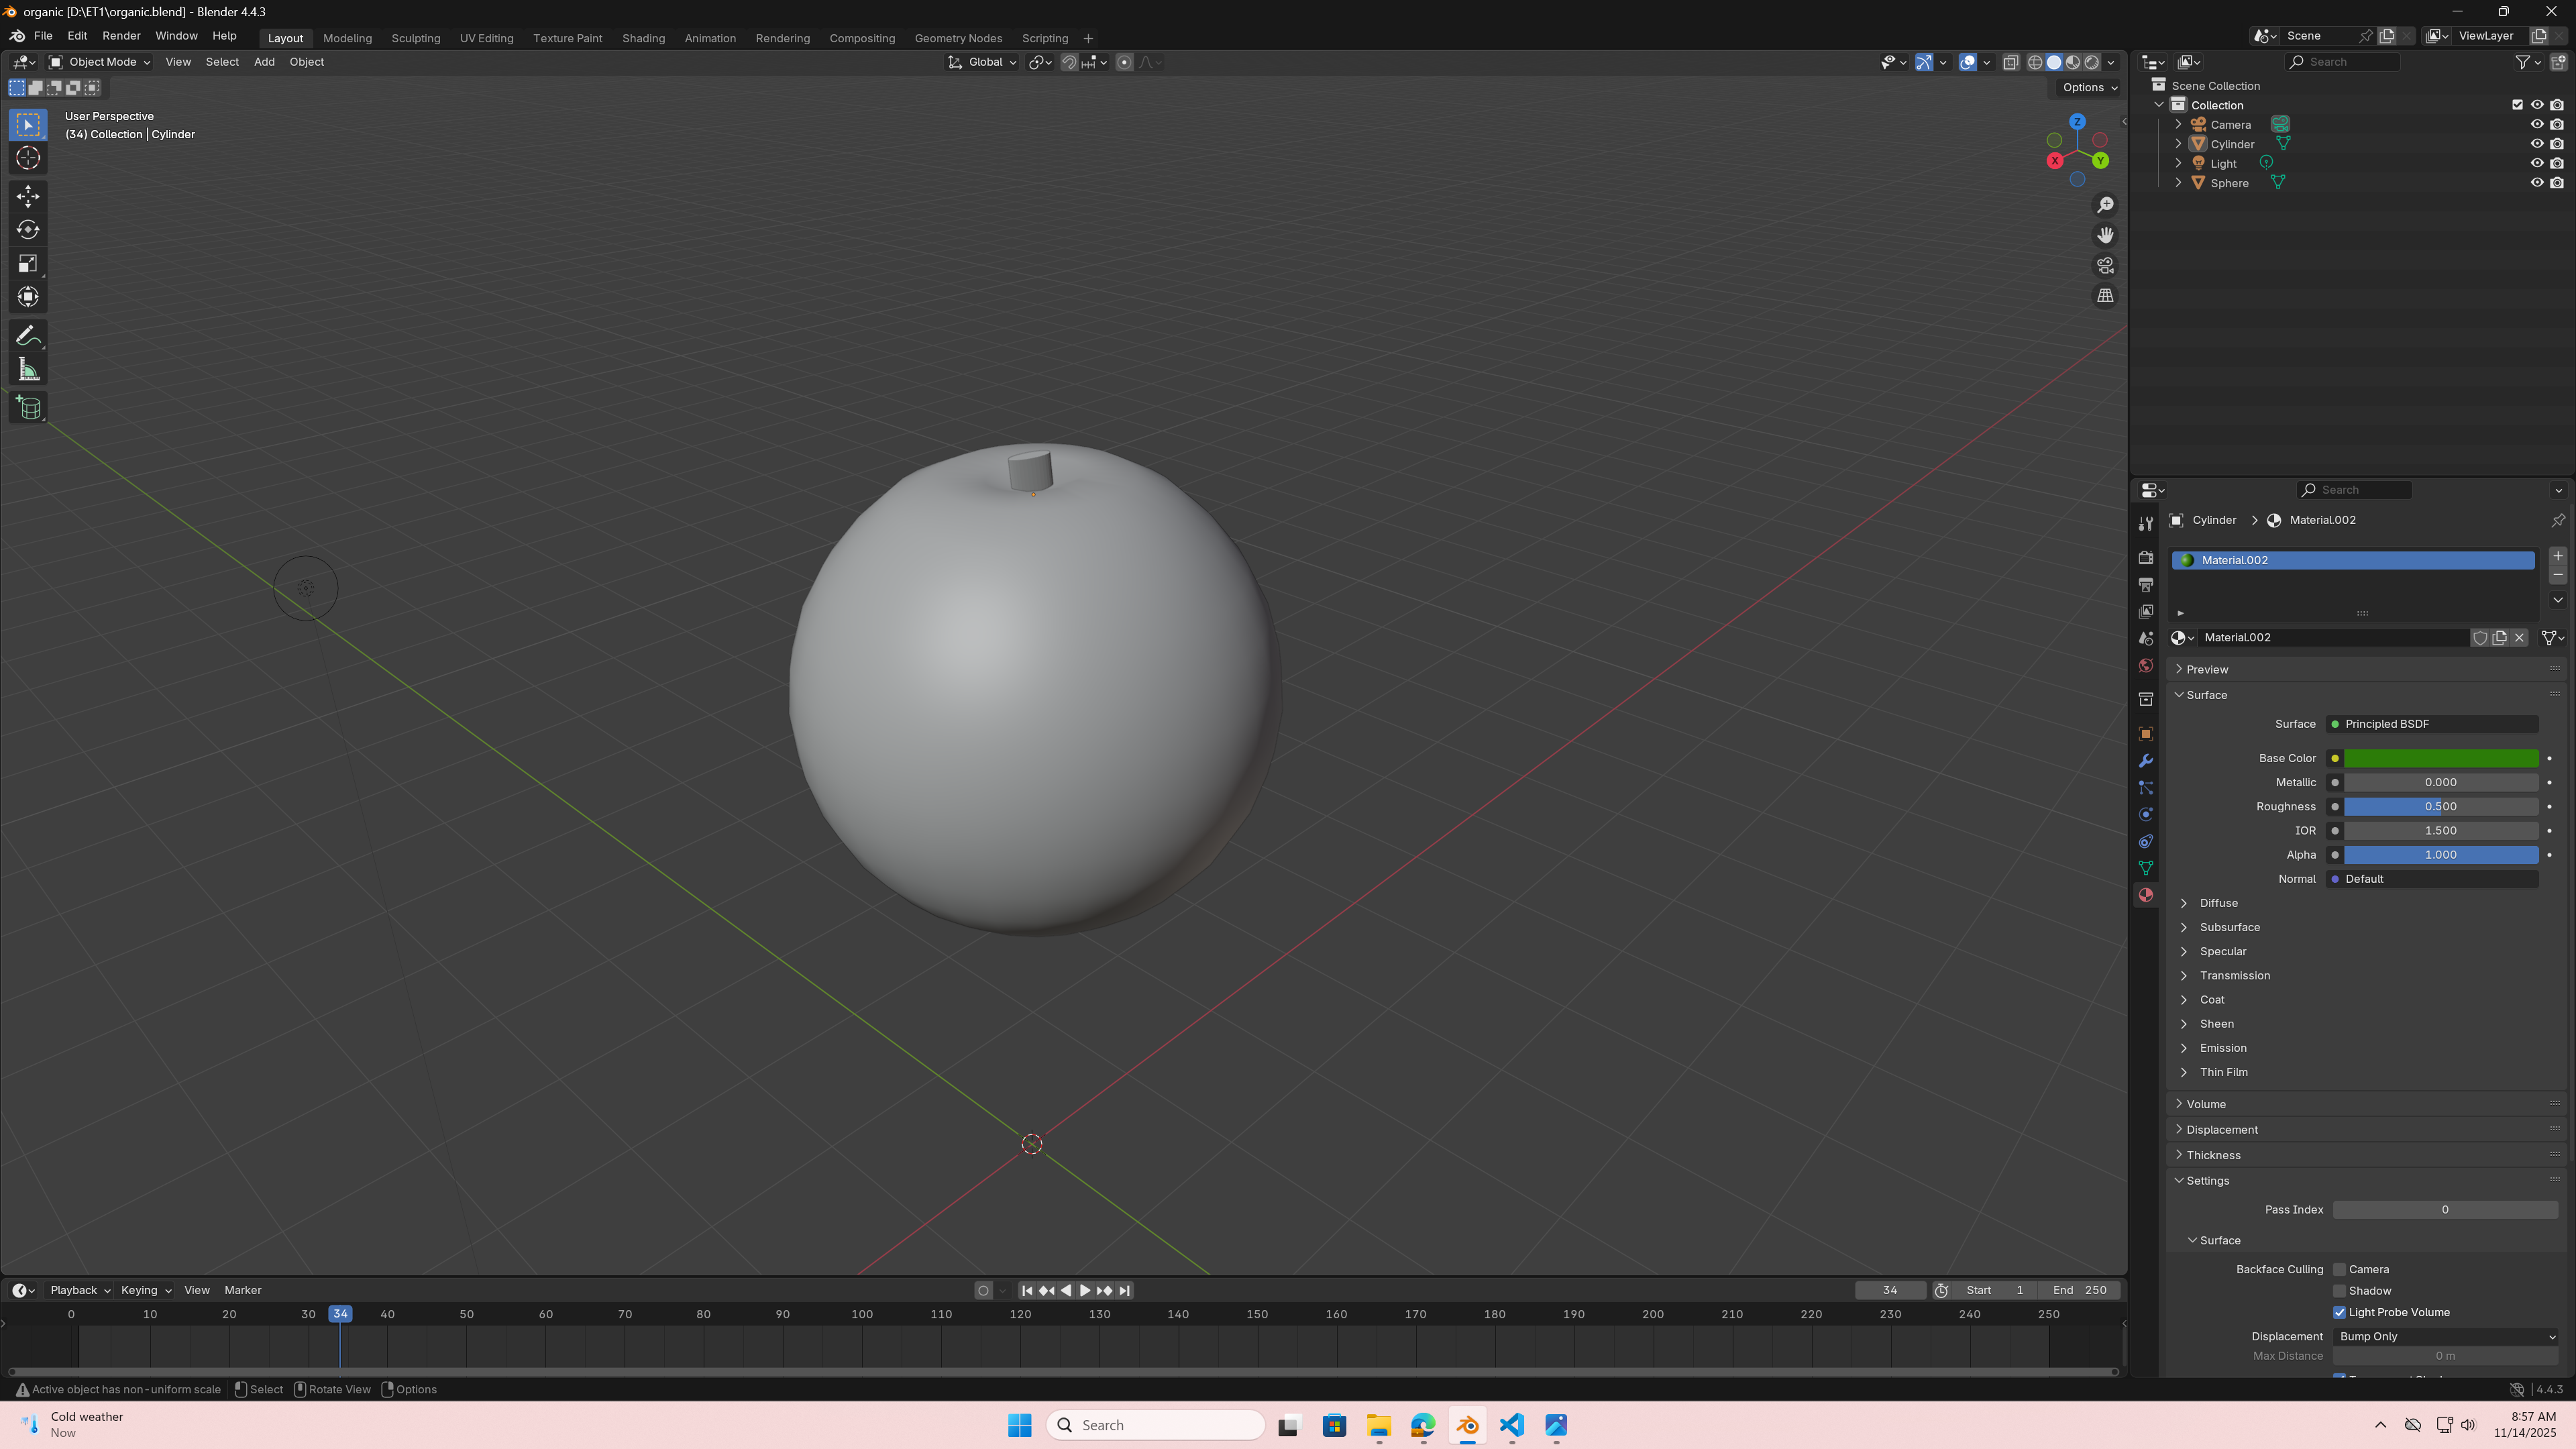Screen dimensions: 2576x1449
Task: Select the Rotate tool
Action: click(28, 230)
